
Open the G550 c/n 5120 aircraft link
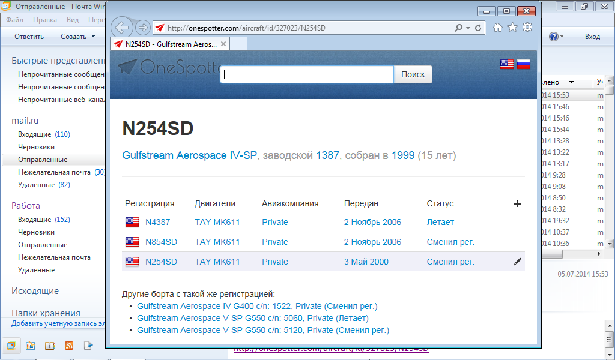click(263, 330)
